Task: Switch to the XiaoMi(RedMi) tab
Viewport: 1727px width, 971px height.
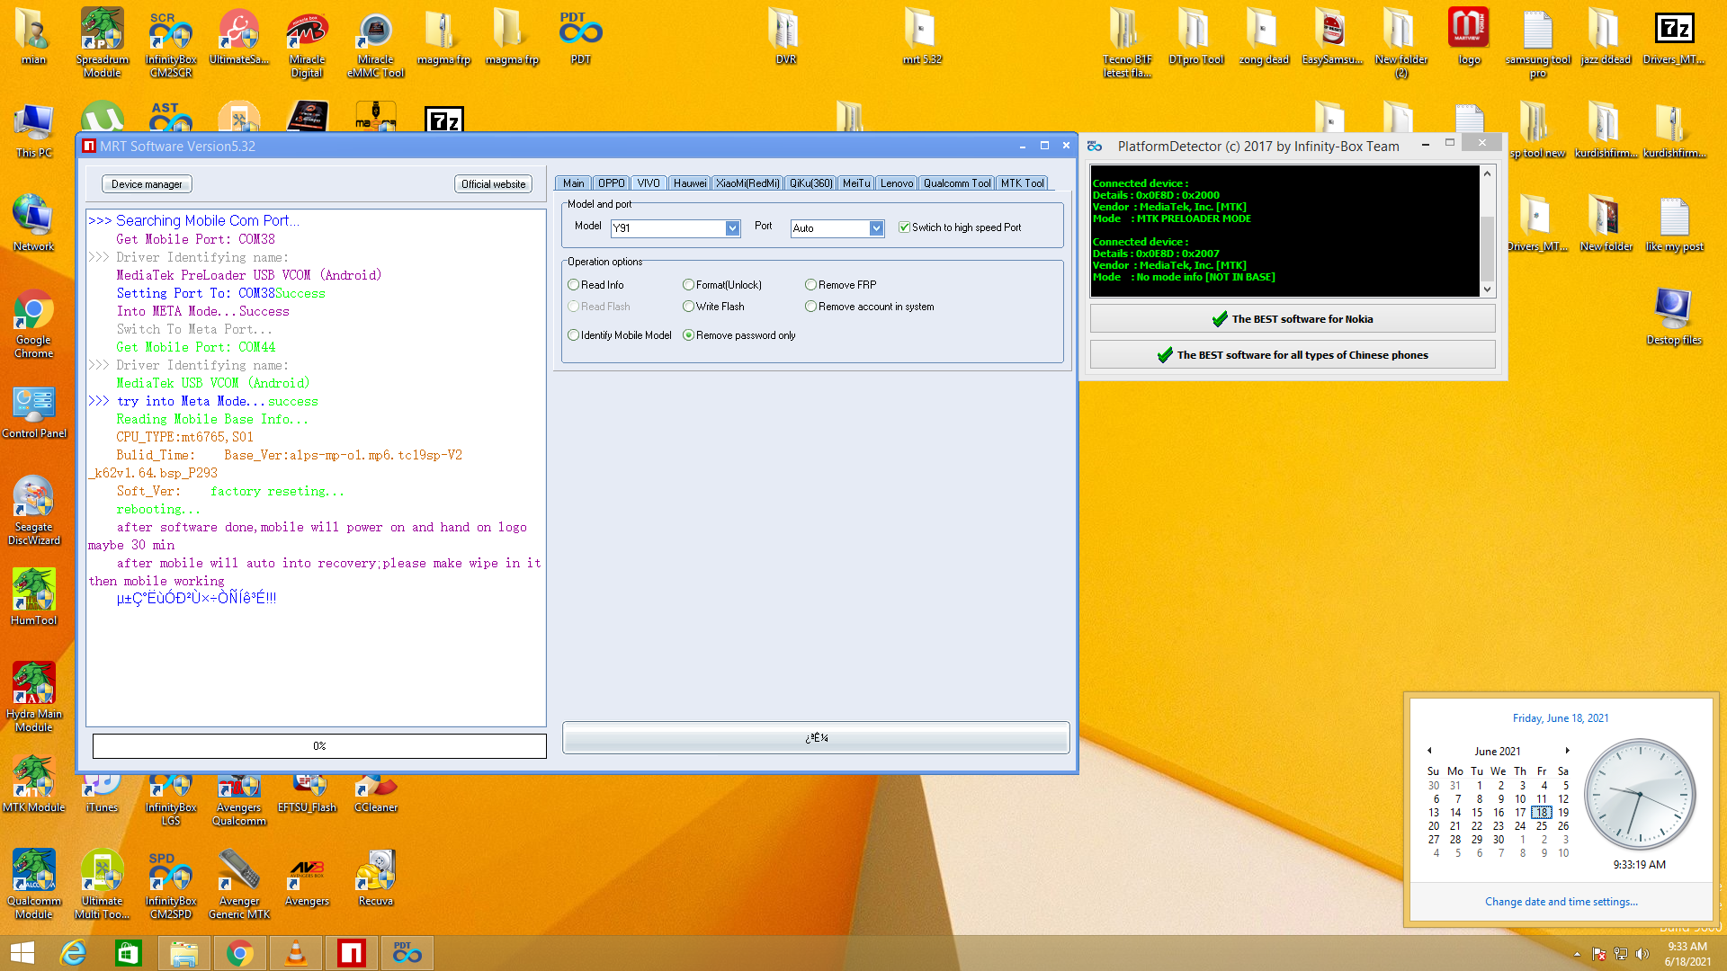Action: 747,183
